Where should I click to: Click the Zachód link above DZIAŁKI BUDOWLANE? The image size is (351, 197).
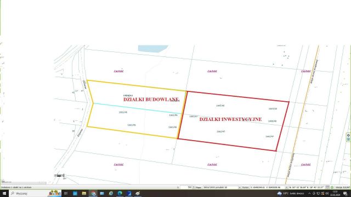pyautogui.click(x=118, y=71)
